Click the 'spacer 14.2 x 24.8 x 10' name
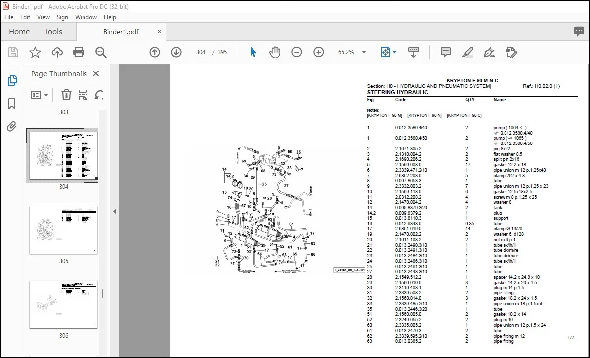 pos(516,277)
